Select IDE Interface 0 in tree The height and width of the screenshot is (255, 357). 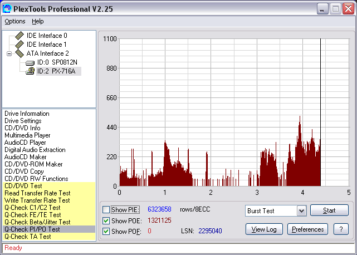[47, 36]
